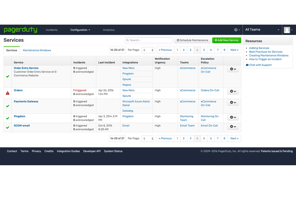Click Patents Issued & Pending link
Image resolution: width=296 pixels, height=197 pixels.
pyautogui.click(x=277, y=151)
